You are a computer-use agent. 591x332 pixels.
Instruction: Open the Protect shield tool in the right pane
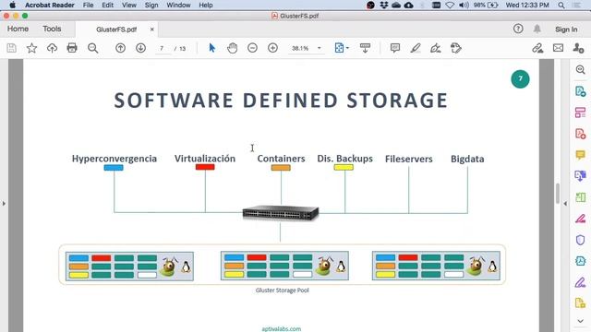(x=581, y=240)
